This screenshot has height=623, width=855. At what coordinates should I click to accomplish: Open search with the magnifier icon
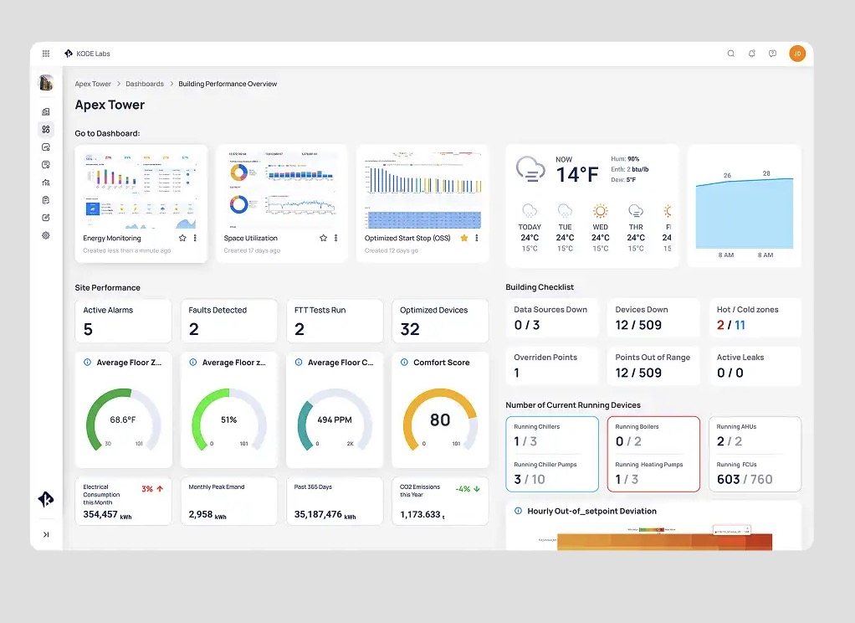[x=730, y=54]
